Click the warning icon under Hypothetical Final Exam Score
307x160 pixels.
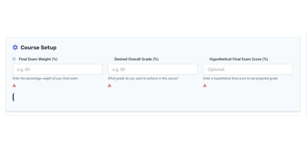click(x=205, y=85)
